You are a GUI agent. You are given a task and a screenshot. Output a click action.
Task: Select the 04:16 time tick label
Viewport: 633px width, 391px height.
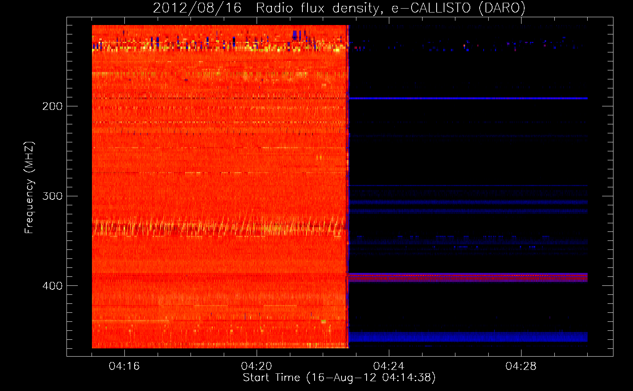click(x=124, y=366)
